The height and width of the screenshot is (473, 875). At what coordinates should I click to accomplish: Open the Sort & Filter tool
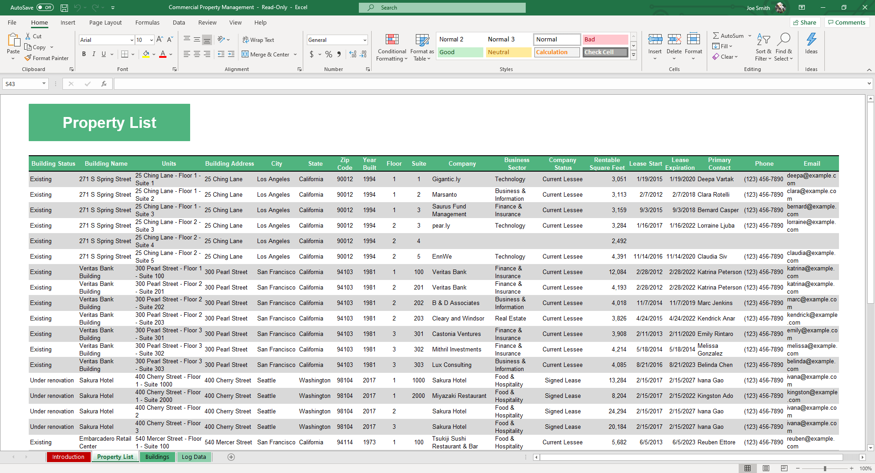coord(763,47)
